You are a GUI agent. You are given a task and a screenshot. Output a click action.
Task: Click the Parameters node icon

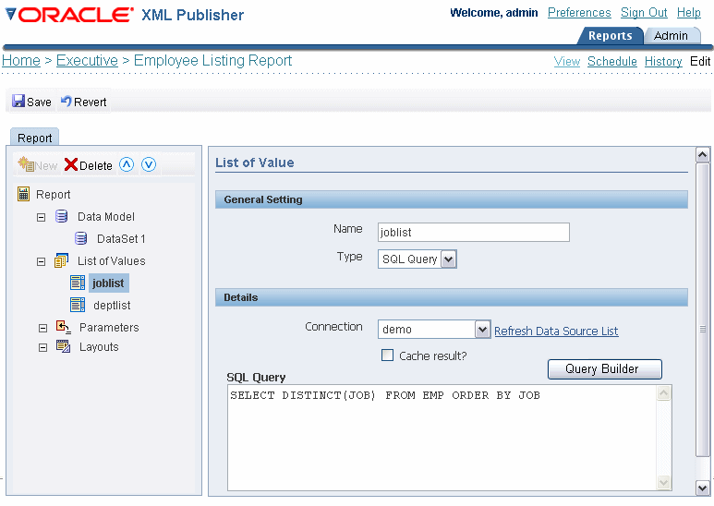(64, 327)
